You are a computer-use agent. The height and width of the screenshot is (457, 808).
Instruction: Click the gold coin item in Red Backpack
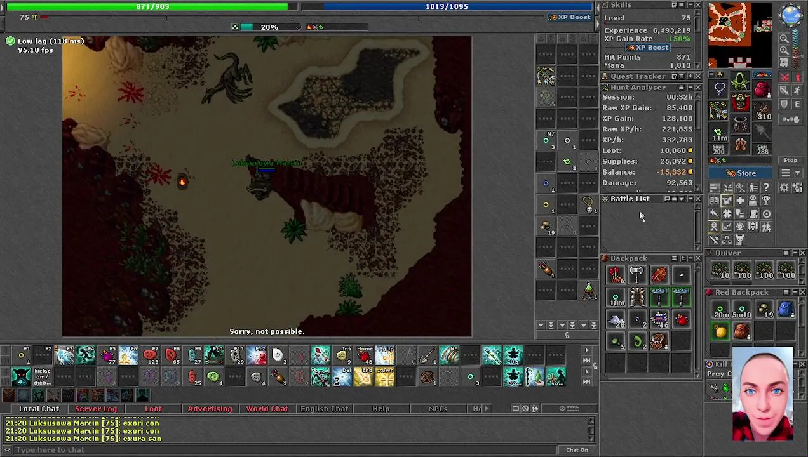720,331
